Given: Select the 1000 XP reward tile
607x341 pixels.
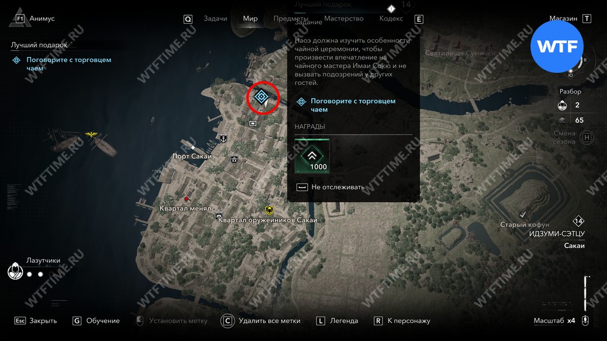Looking at the screenshot, I should [312, 155].
